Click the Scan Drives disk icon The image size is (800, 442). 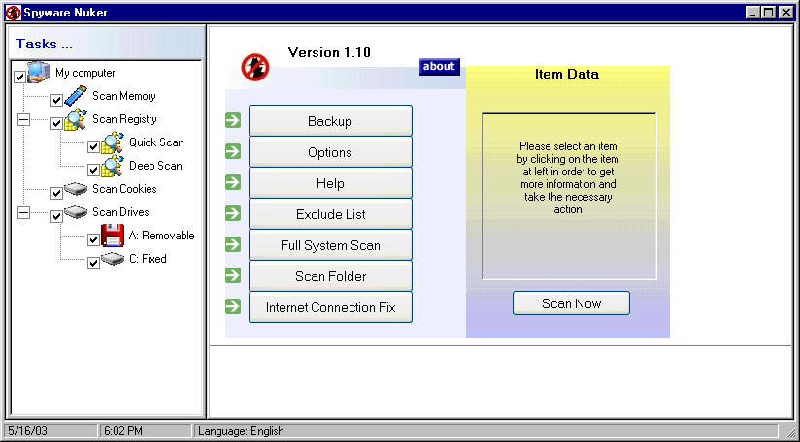pos(76,212)
